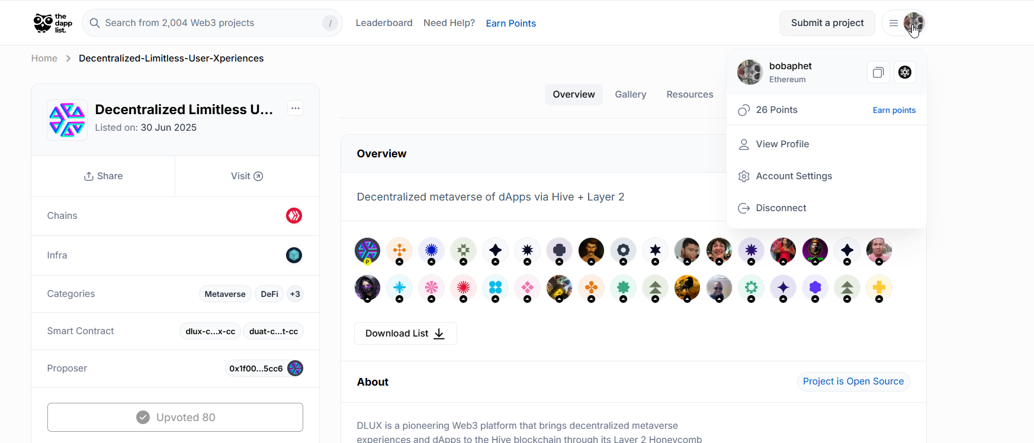The image size is (1034, 443).
Task: Click the duat-c...t-cc smart contract chip
Action: click(274, 331)
